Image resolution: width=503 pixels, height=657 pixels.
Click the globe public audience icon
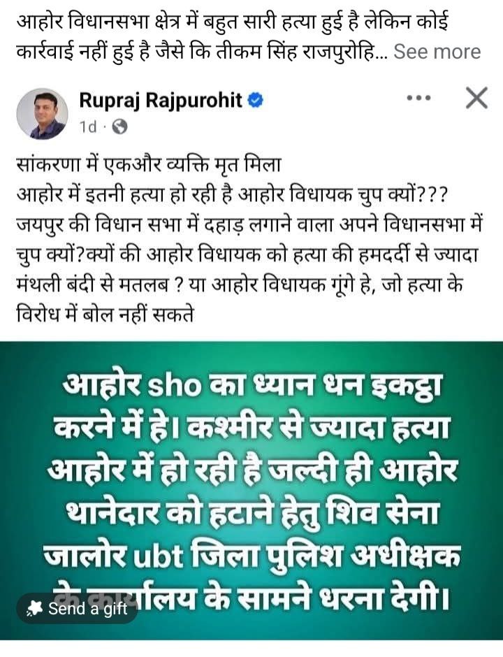coord(119,127)
